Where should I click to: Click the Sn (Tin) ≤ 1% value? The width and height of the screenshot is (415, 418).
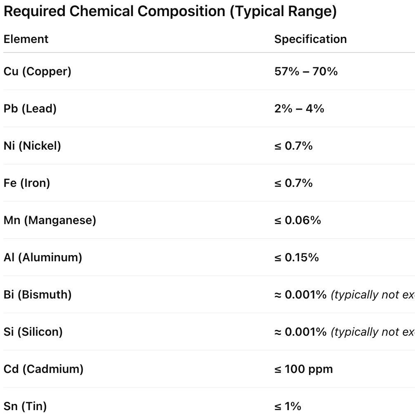click(x=288, y=406)
